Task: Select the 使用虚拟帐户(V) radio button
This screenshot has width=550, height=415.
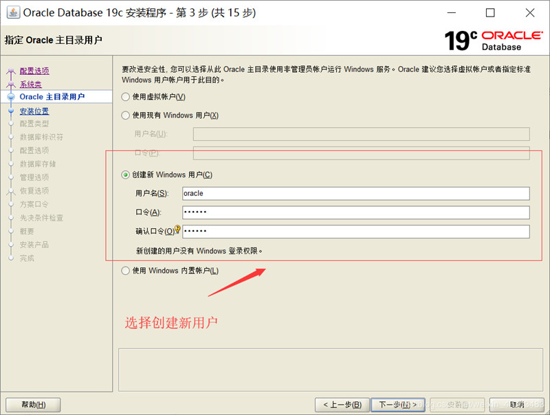Action: point(126,97)
